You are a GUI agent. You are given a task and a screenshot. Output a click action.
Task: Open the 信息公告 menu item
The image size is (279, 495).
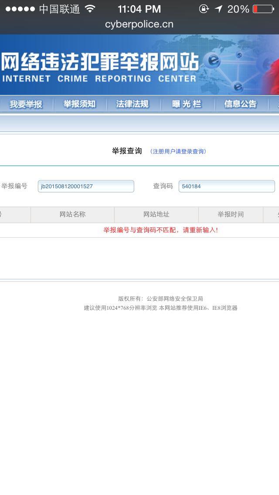point(241,104)
